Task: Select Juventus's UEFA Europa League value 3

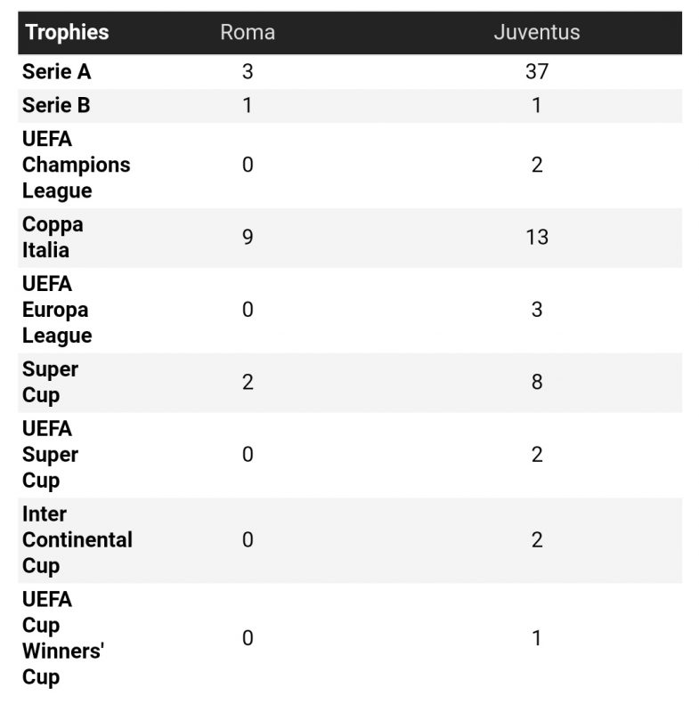Action: tap(536, 310)
